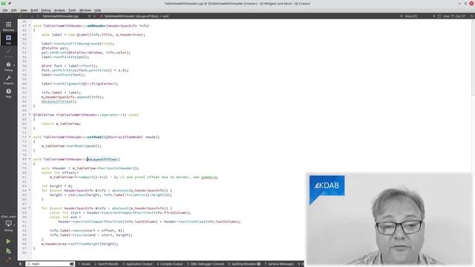Click the Line 77, Col 27 indicator

(453, 16)
